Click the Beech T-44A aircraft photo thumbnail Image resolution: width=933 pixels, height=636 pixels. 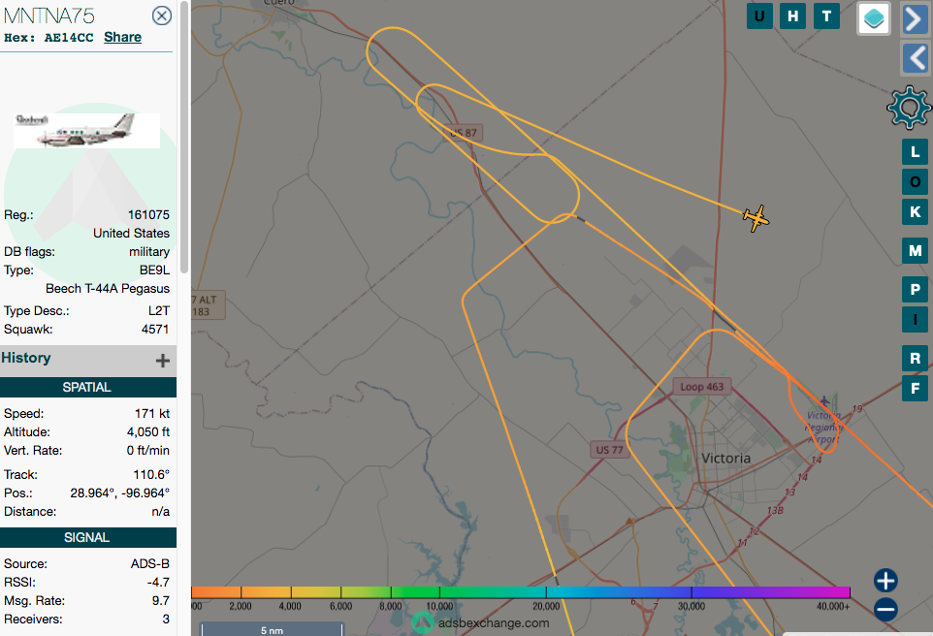(87, 130)
